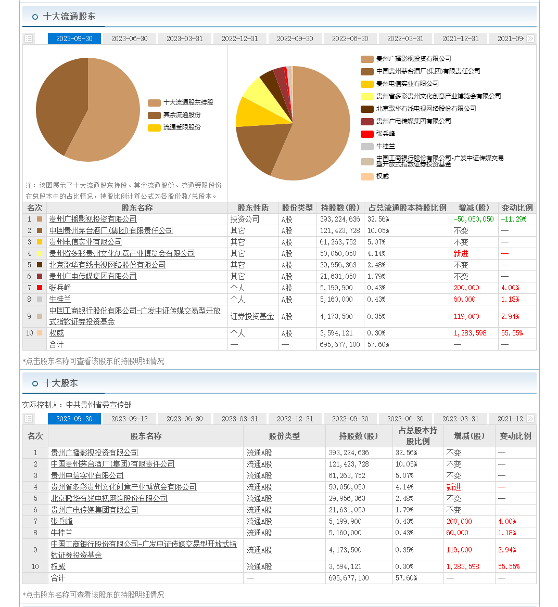Open 贵州广播影视投资有限公司 link in float table
The height and width of the screenshot is (607, 558).
pos(93,219)
